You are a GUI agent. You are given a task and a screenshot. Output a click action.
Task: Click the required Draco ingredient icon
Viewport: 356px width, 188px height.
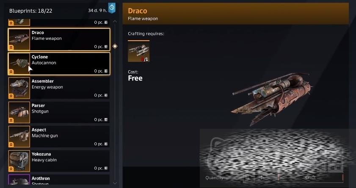[x=138, y=51]
